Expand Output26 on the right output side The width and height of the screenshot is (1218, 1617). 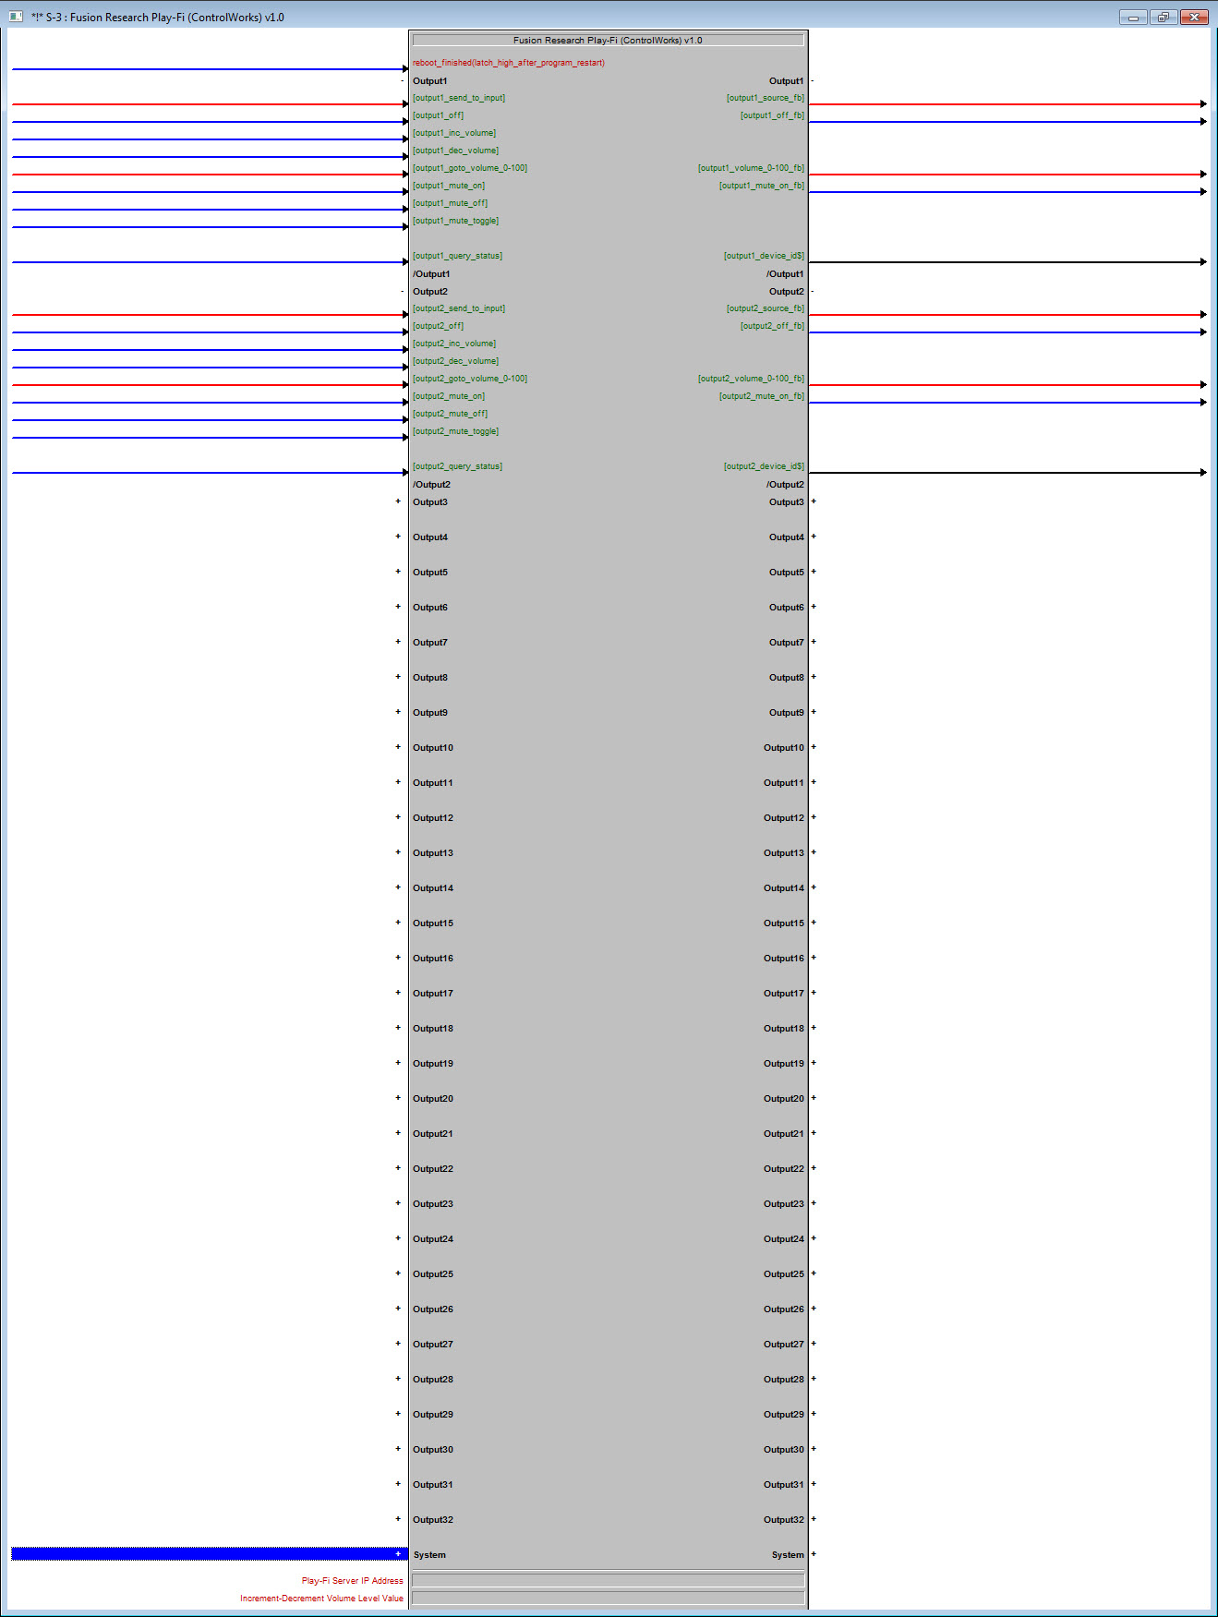(814, 1309)
